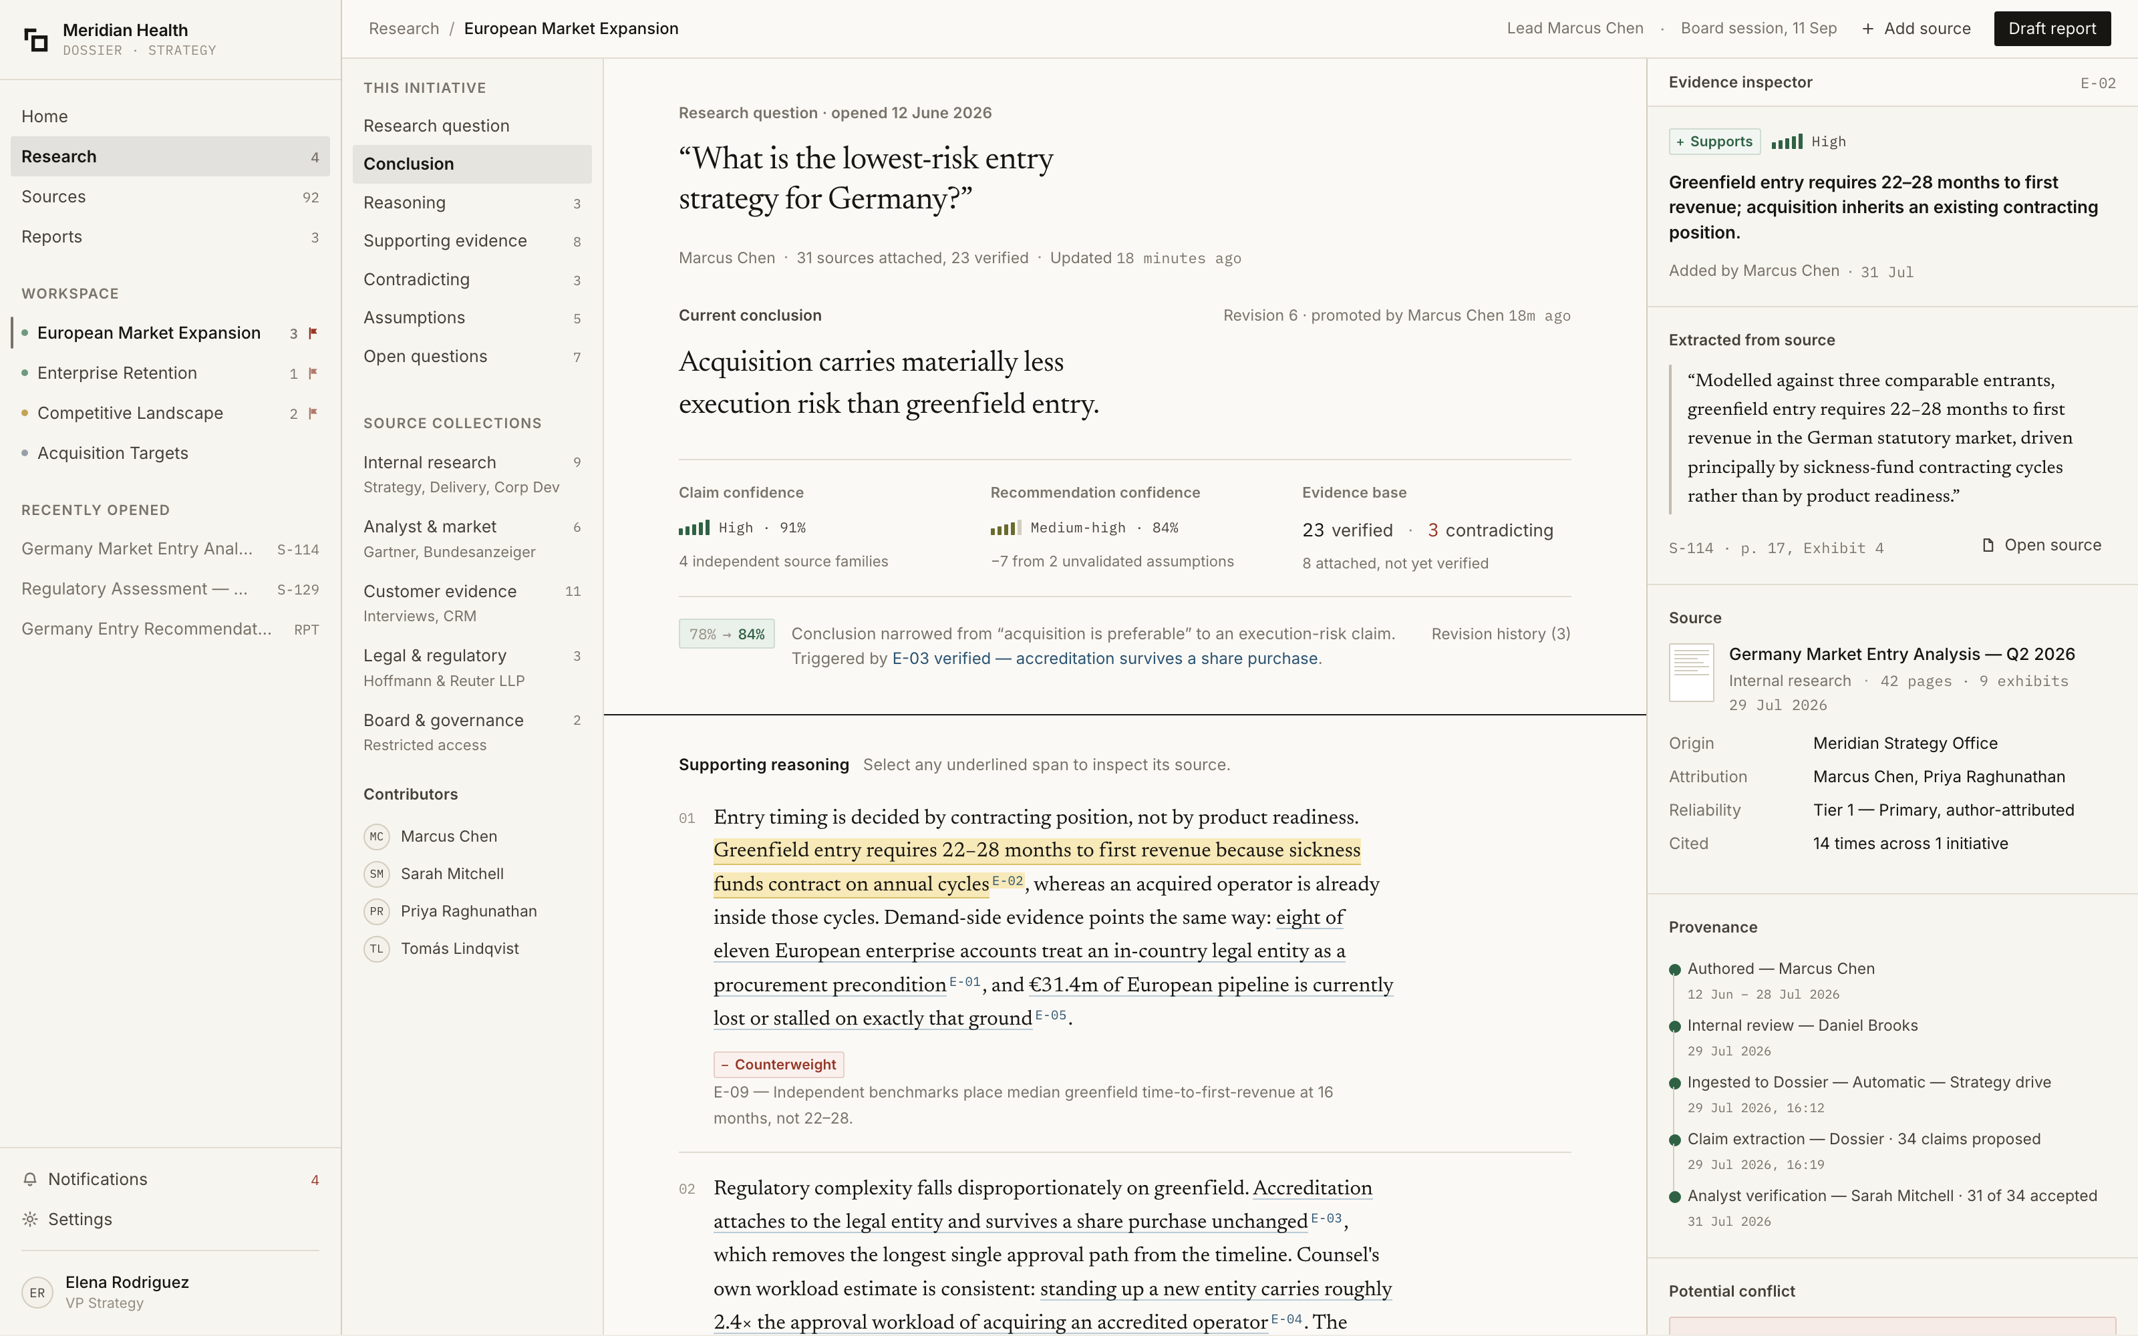
Task: Click Open source in the Evidence inspector
Action: pos(2041,545)
